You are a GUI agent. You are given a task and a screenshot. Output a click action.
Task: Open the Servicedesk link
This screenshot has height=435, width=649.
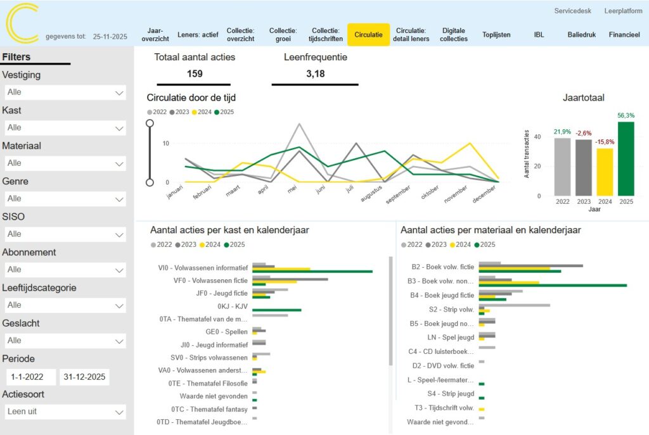click(x=572, y=11)
